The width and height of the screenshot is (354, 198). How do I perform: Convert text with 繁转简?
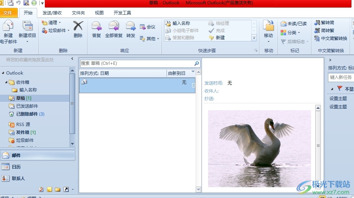pos(324,23)
